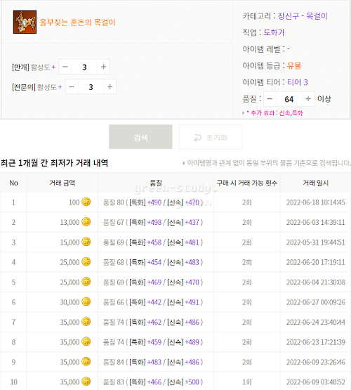The height and width of the screenshot is (390, 351).
Task: Select date 2022-06-20 17:19:11
Action: tap(315, 262)
